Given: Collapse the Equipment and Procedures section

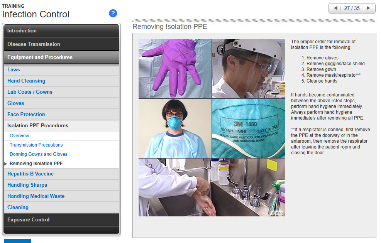Looking at the screenshot, I should 61,57.
